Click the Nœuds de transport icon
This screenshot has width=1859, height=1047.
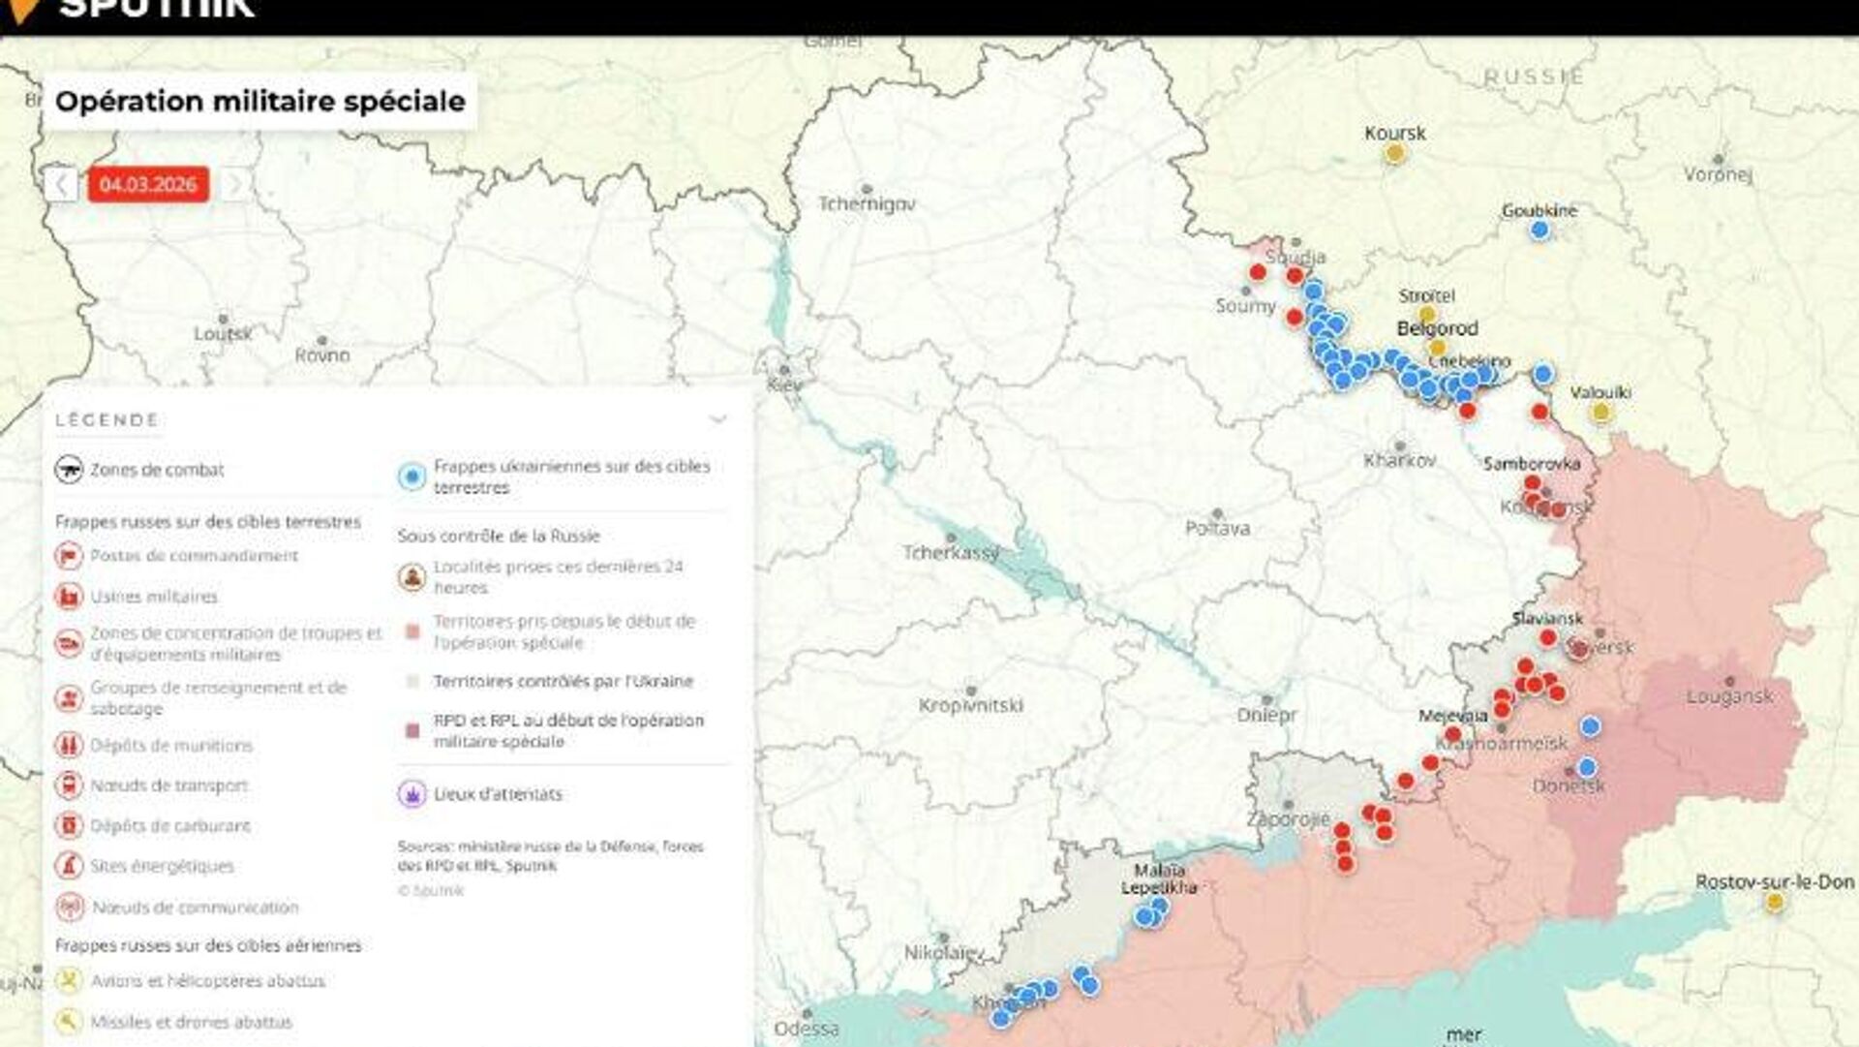point(69,785)
